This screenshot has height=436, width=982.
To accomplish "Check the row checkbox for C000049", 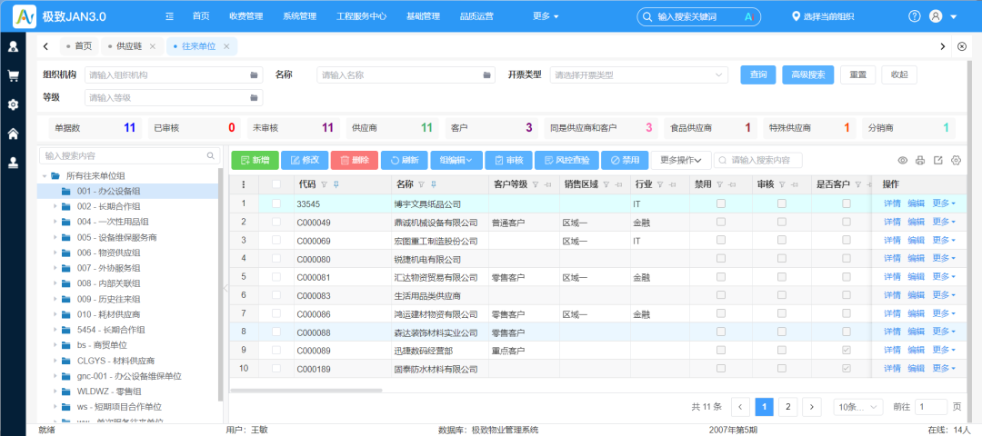I will pyautogui.click(x=276, y=222).
